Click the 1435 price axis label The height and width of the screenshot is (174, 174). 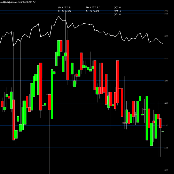[166, 14]
